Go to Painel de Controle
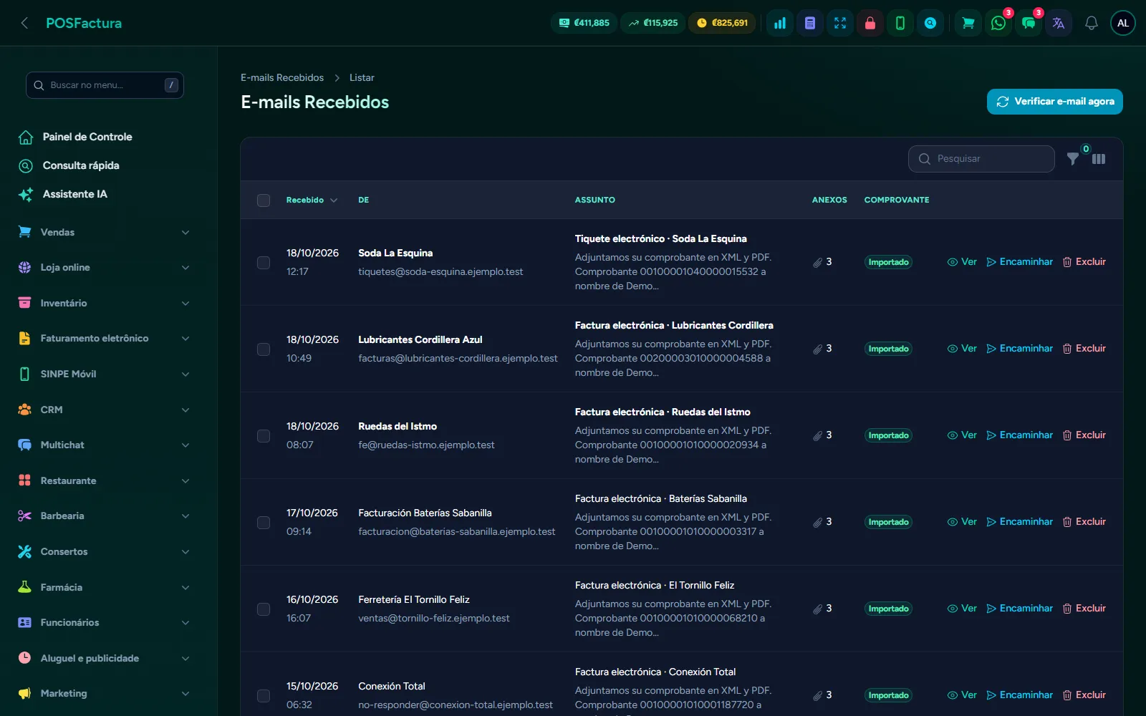The height and width of the screenshot is (716, 1146). click(x=87, y=137)
